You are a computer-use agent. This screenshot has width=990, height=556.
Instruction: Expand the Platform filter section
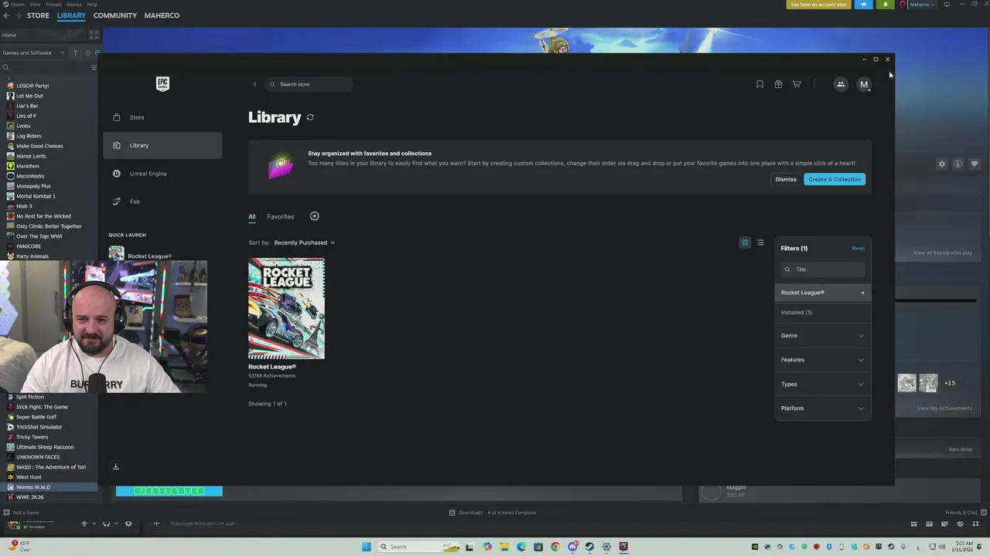click(x=822, y=409)
